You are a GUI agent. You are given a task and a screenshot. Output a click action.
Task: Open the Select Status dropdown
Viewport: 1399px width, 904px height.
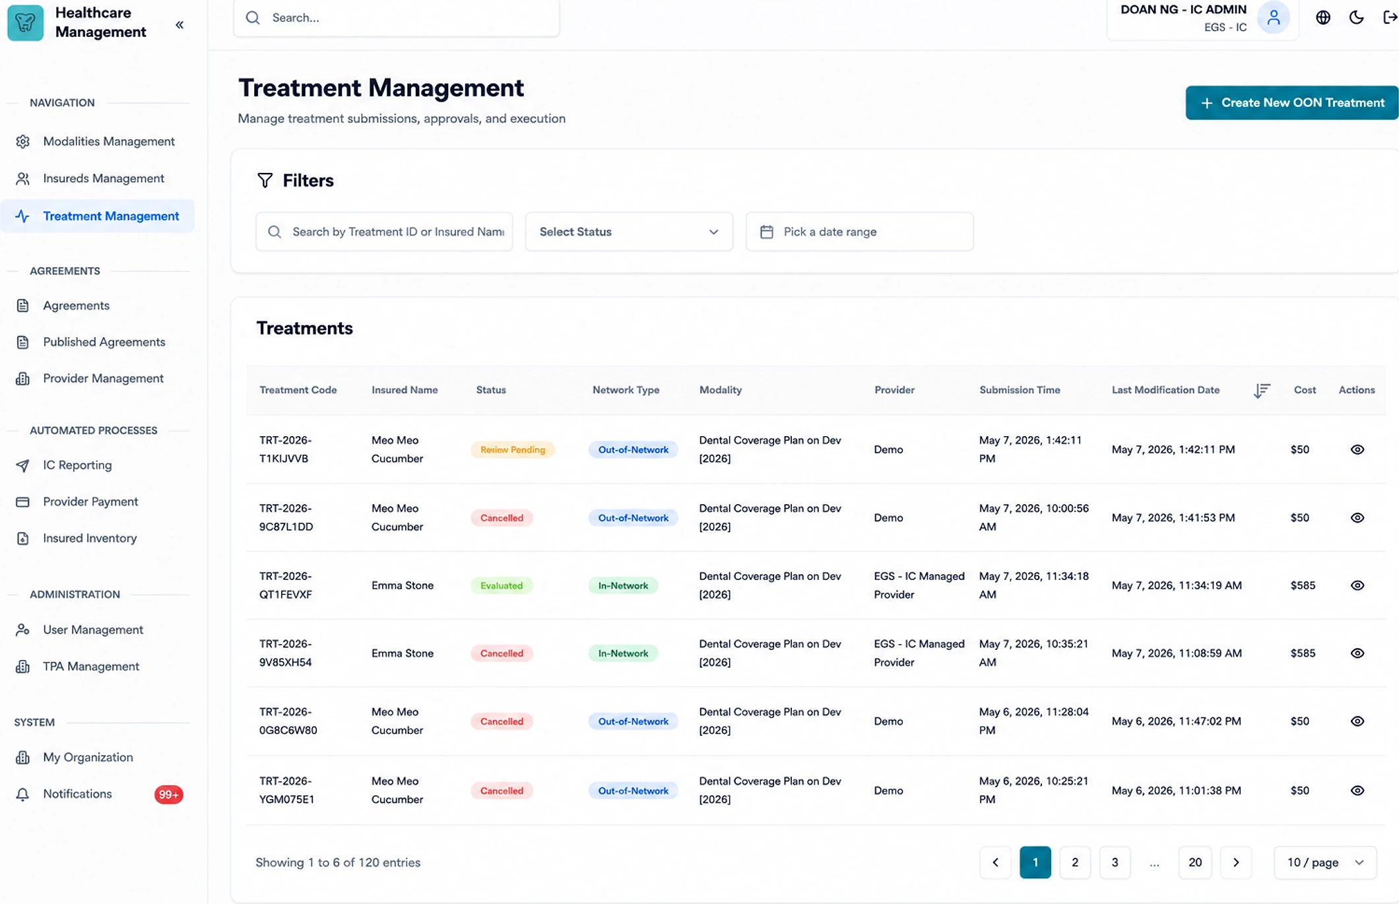[x=628, y=232]
